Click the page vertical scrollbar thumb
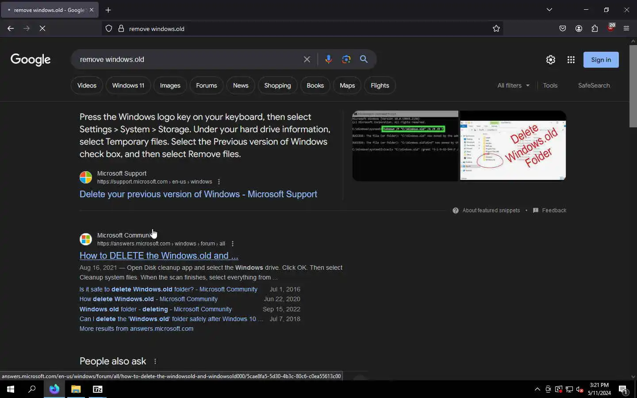Viewport: 637px width, 398px height. click(x=633, y=86)
